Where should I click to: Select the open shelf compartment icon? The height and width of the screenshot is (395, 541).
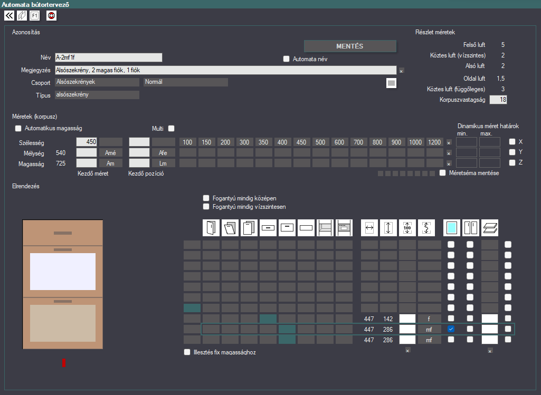point(325,228)
